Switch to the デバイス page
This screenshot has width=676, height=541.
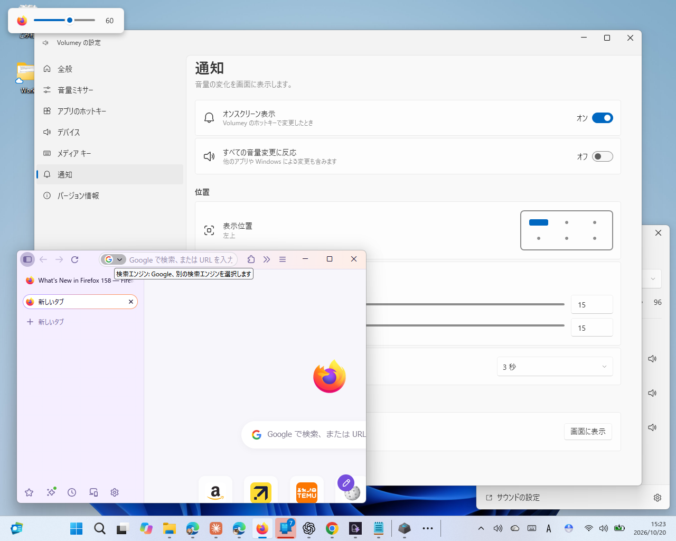tap(110, 132)
